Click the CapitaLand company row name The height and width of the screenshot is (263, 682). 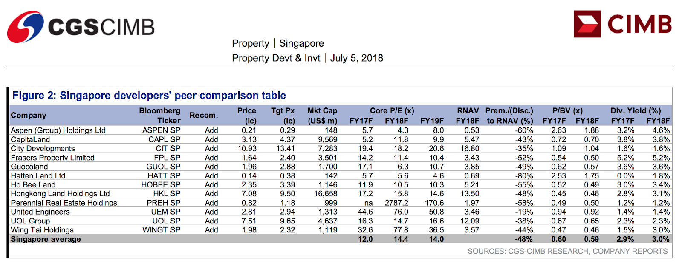pyautogui.click(x=30, y=140)
